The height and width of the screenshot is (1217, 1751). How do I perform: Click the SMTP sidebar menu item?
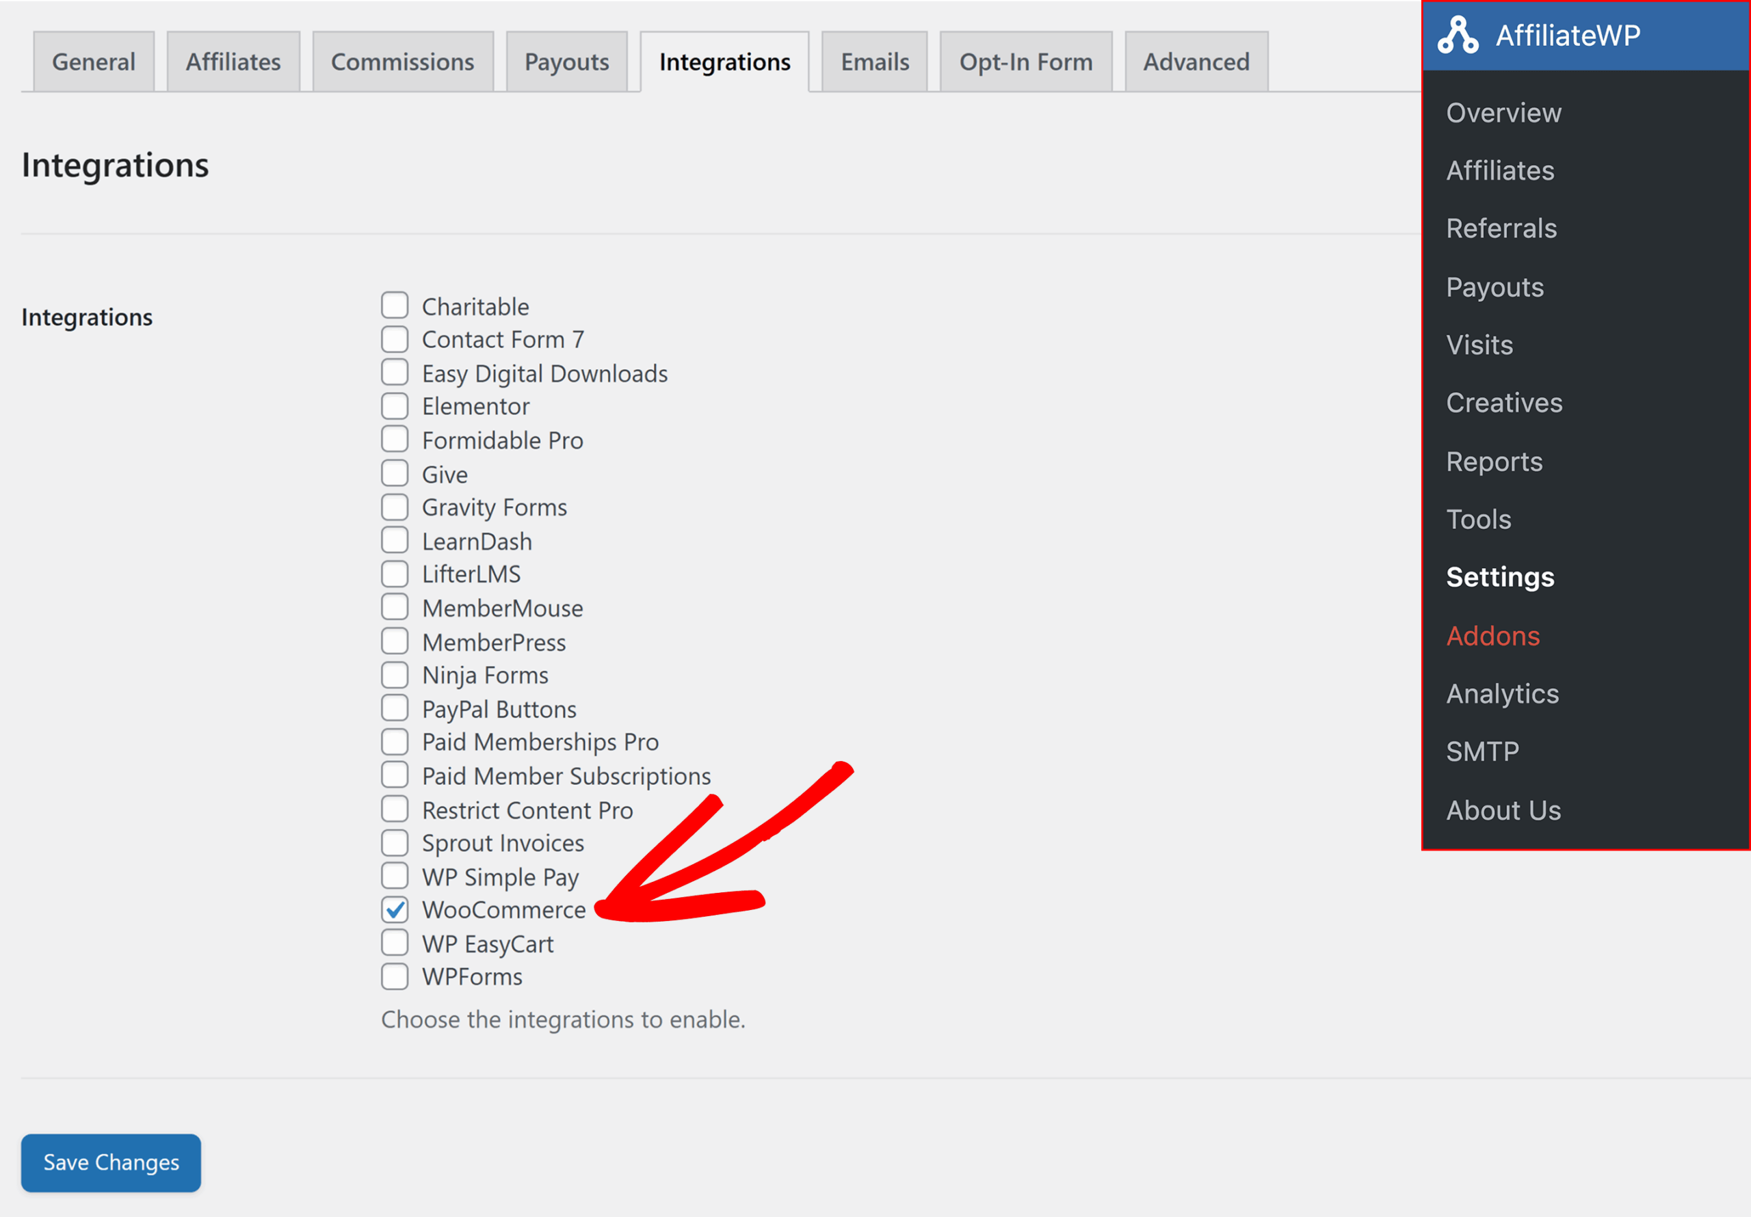pos(1482,752)
